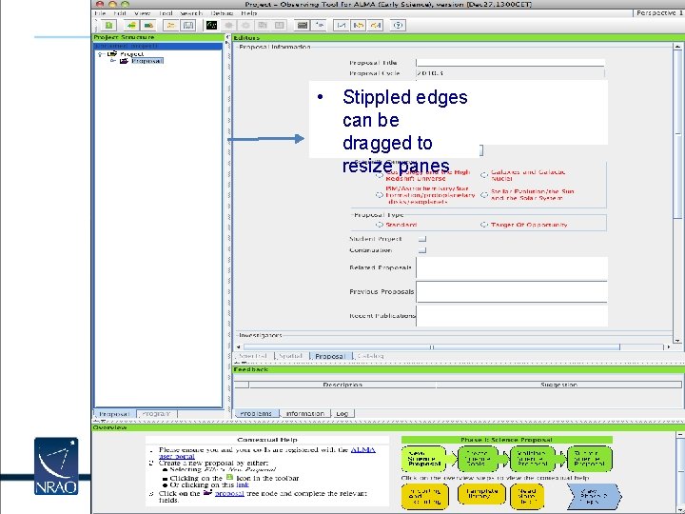Open the File menu
This screenshot has width=685, height=514.
click(100, 13)
